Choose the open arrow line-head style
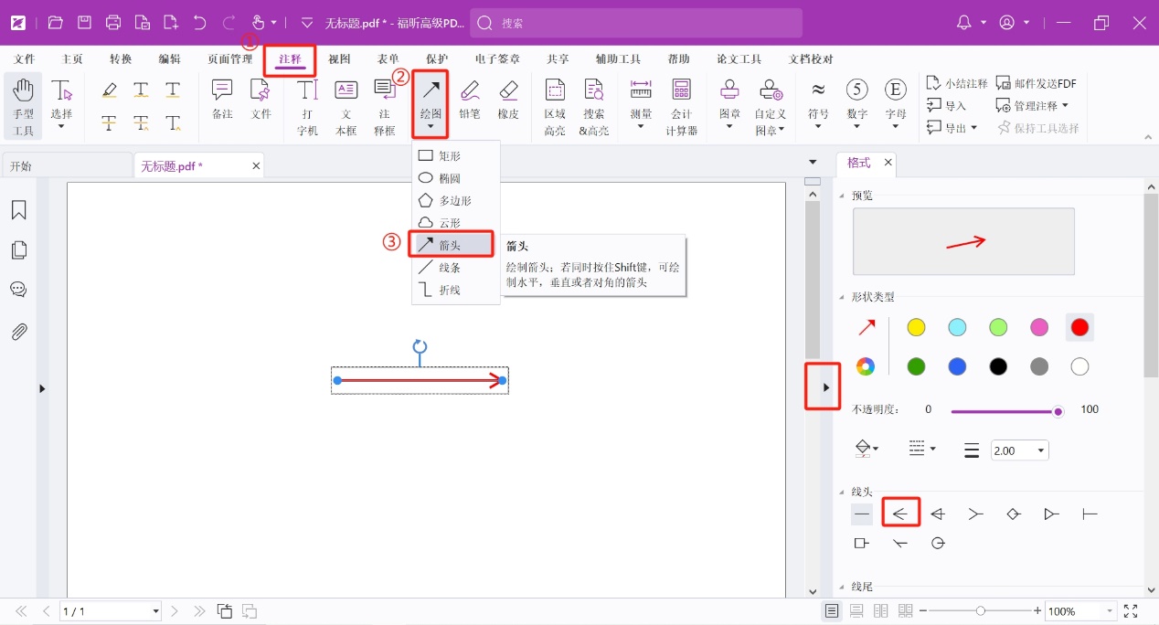The image size is (1159, 625). pyautogui.click(x=900, y=514)
